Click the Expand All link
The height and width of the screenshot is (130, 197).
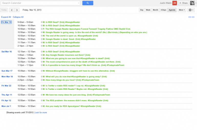pos(6,17)
